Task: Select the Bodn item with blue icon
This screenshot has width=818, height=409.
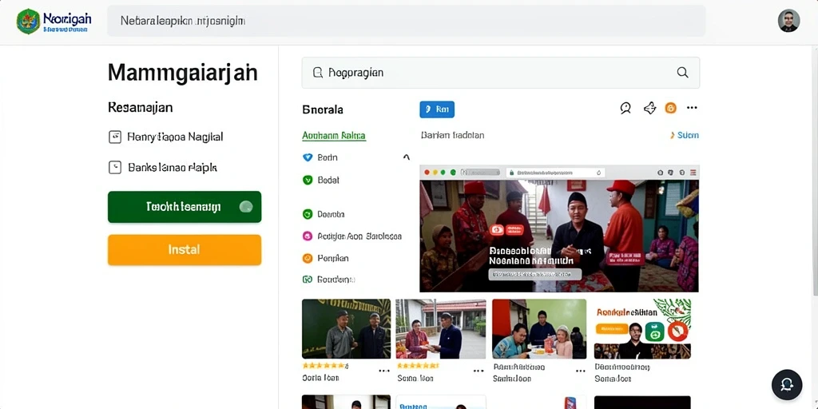Action: coord(320,157)
